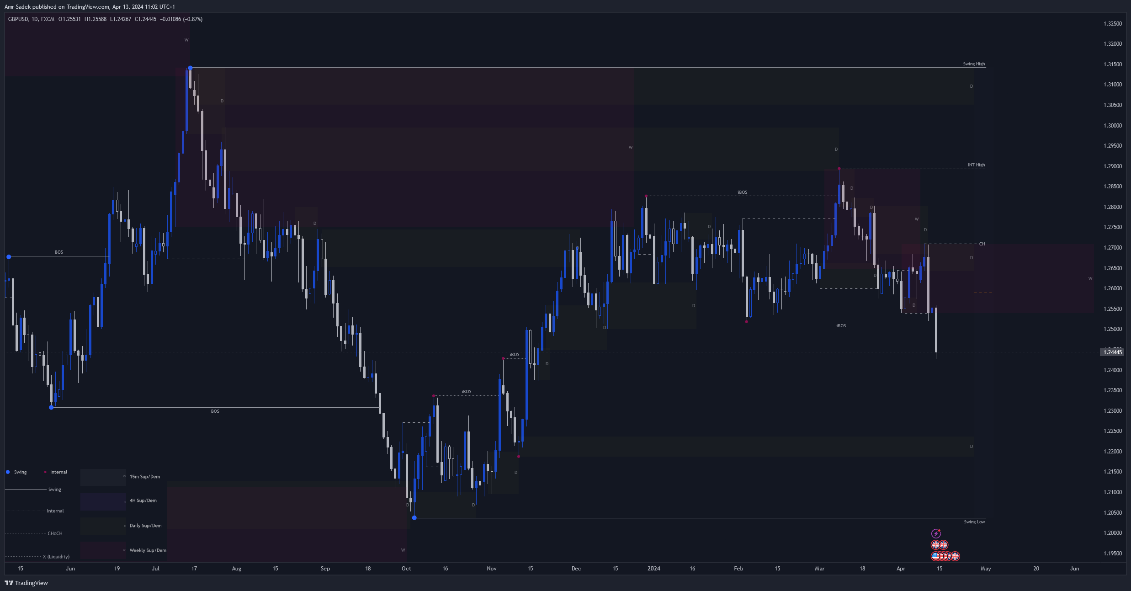The height and width of the screenshot is (591, 1131).
Task: Click the 4H Sup/Dem legend swatch
Action: coord(103,501)
